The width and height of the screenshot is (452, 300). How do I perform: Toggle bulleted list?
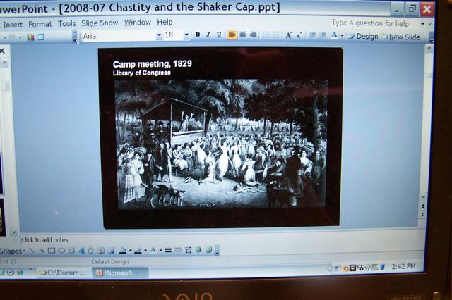click(277, 35)
